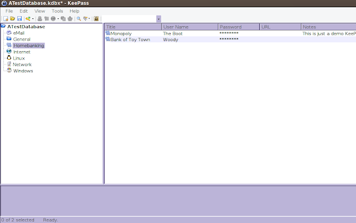Open the Add Entry dropdown arrow
Image resolution: width=356 pixels, height=223 pixels.
click(33, 18)
